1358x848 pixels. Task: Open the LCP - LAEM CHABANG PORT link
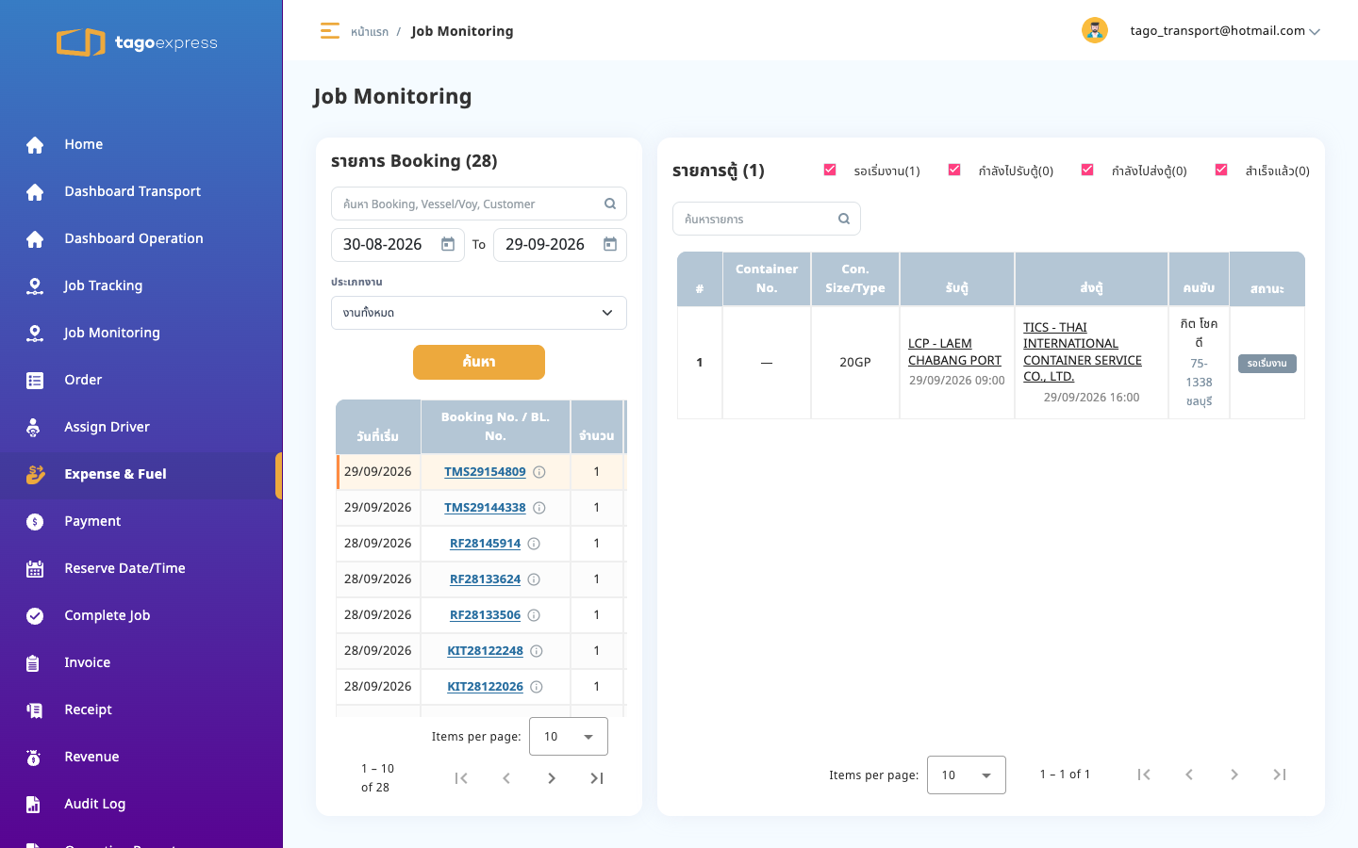[x=954, y=351]
